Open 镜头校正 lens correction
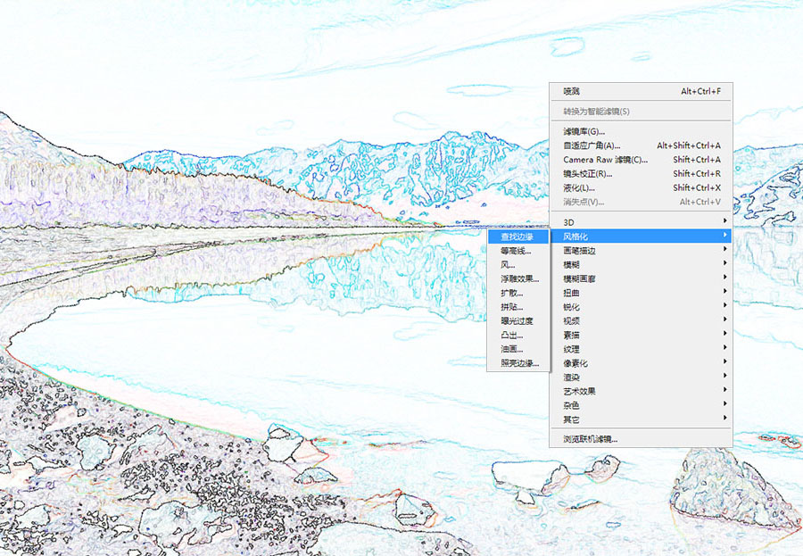The image size is (803, 556). [642, 174]
